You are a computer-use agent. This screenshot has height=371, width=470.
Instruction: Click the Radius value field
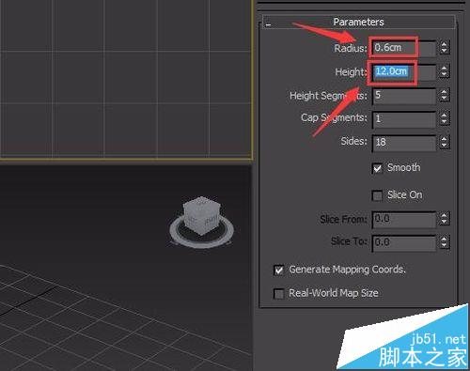404,48
